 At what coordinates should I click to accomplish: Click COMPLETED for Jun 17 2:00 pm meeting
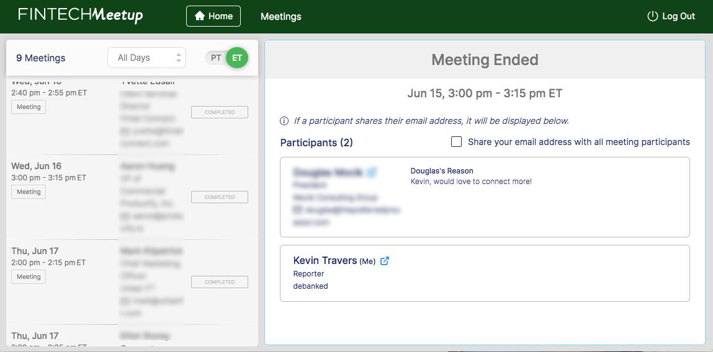[220, 282]
